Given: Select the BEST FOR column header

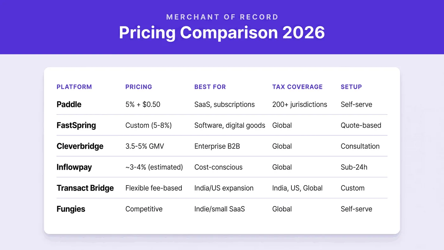Looking at the screenshot, I should pos(210,87).
